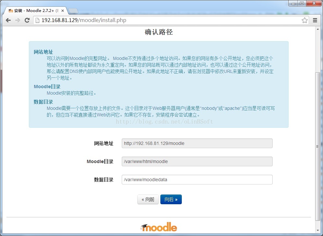Click the « 向前 button to go back
Viewport: 323px width, 236px height.
pos(148,199)
